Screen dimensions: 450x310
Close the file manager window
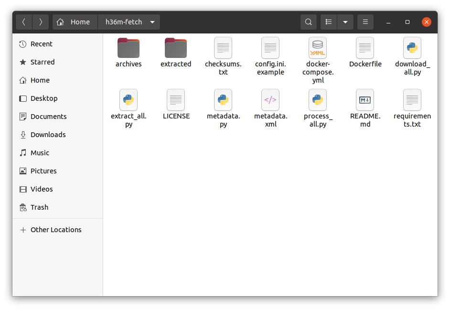tap(427, 22)
